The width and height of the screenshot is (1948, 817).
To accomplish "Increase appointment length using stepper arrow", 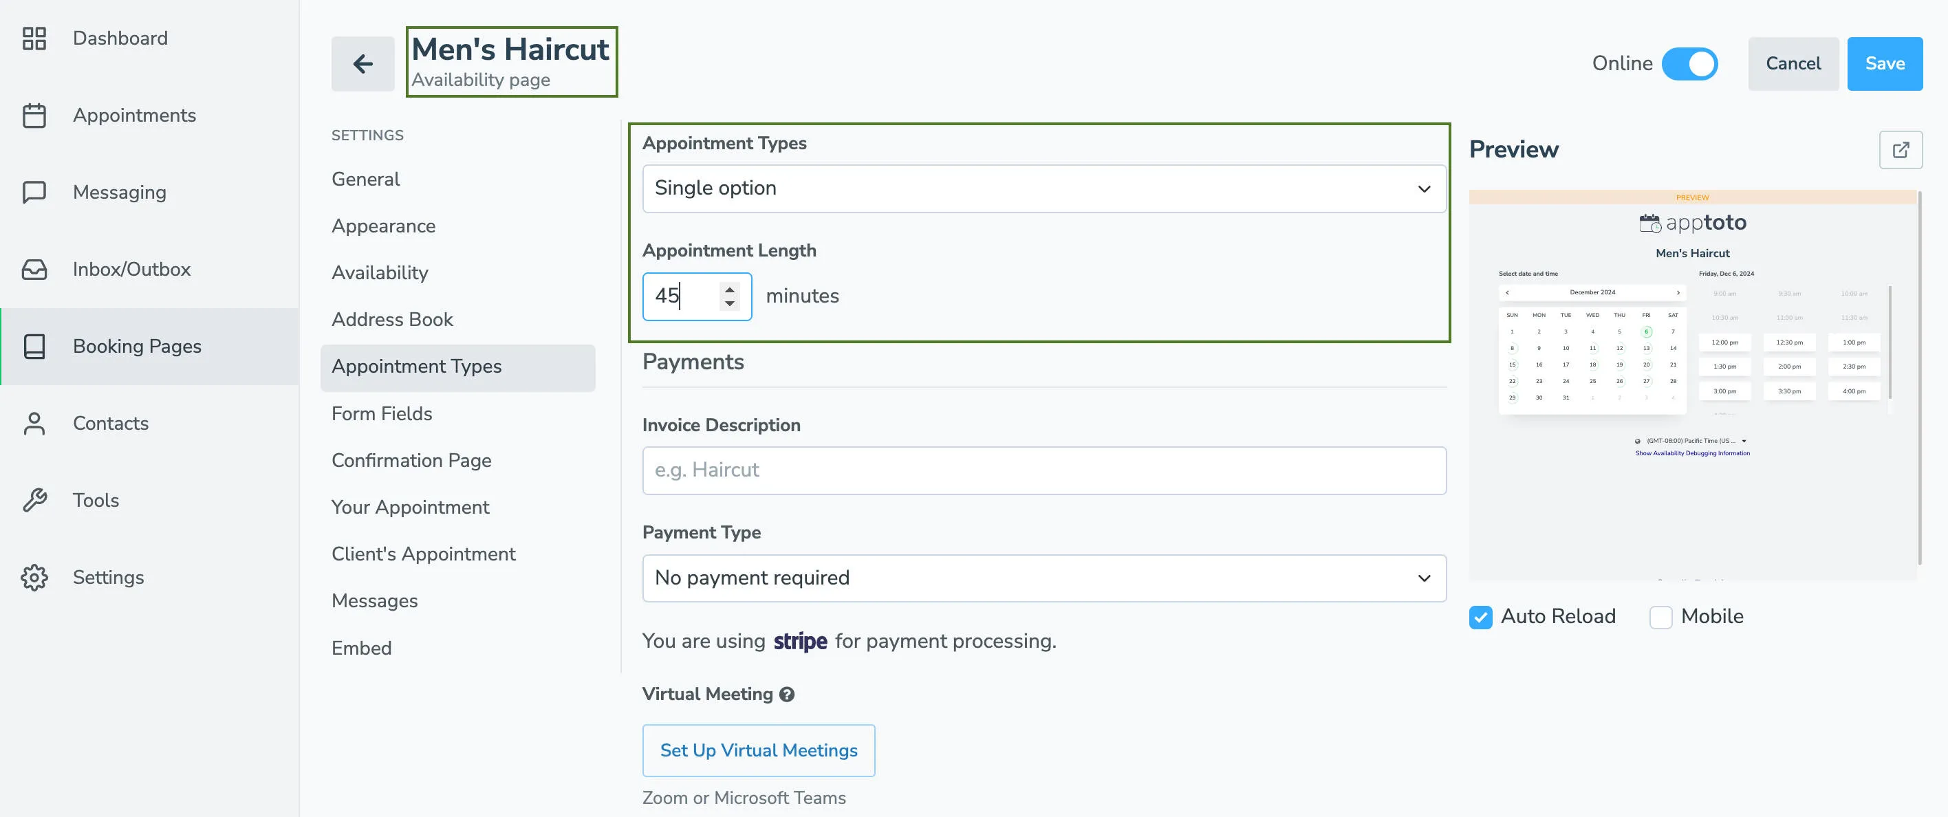I will coord(728,290).
